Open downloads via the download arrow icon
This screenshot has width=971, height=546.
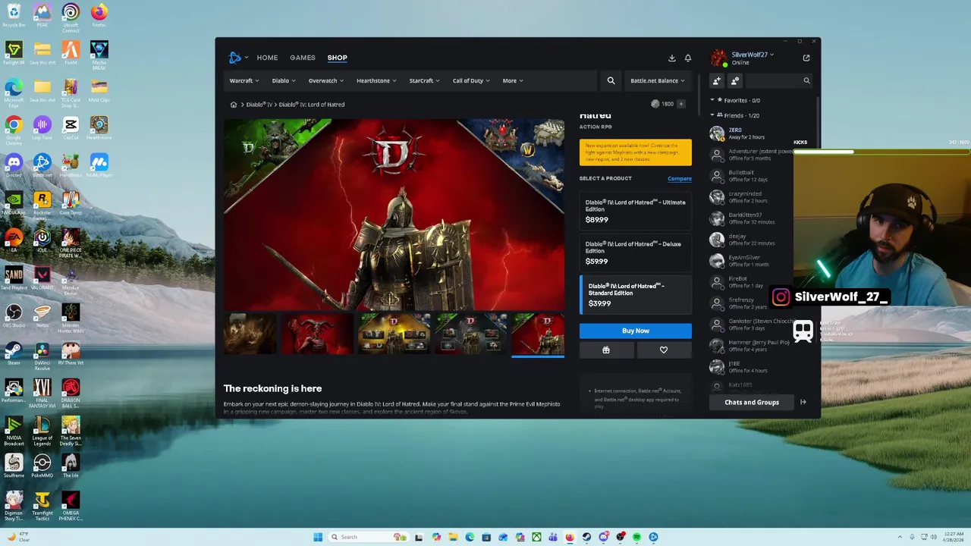(x=671, y=58)
